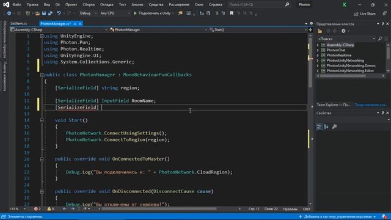Click the find in files toolbar icon

[x=180, y=13]
